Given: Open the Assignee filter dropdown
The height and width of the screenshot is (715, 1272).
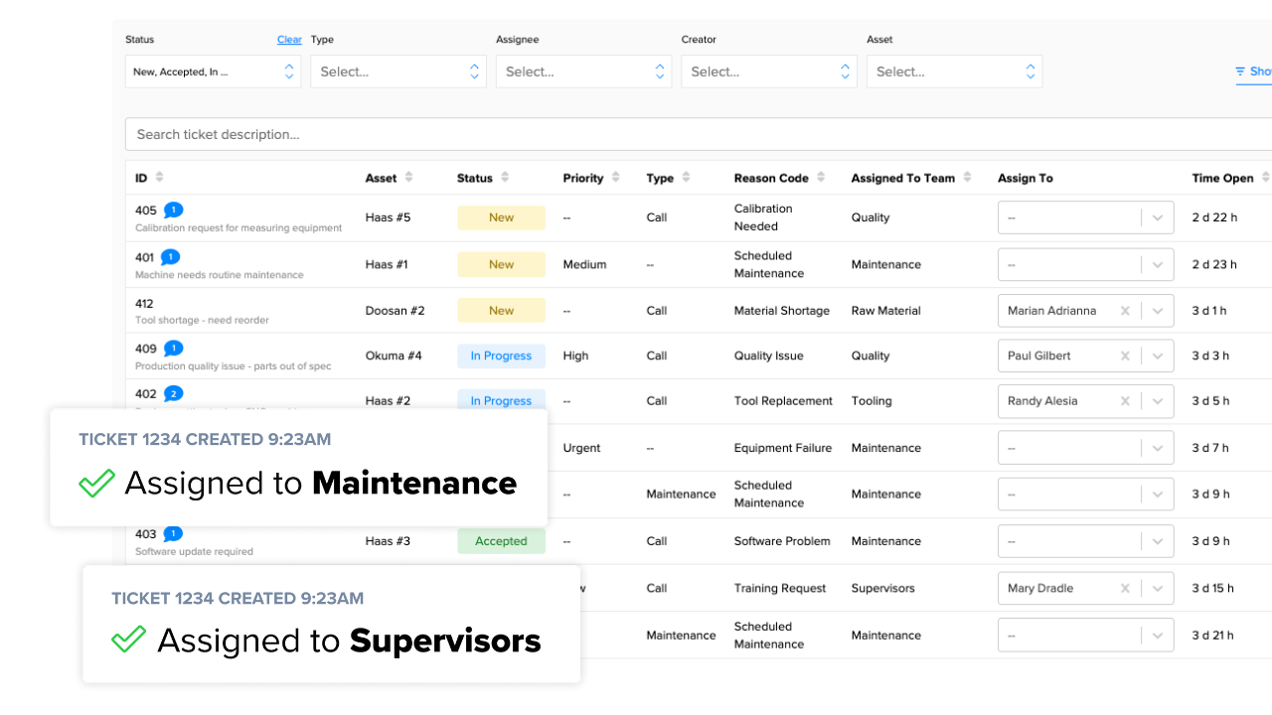Looking at the screenshot, I should coord(583,71).
